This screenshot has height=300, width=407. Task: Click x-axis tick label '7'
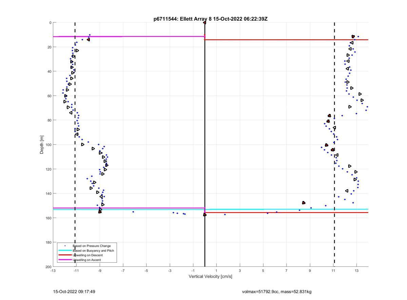point(286,271)
